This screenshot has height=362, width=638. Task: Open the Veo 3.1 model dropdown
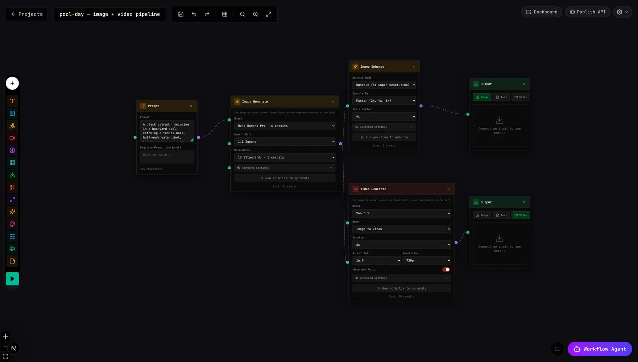click(x=402, y=213)
